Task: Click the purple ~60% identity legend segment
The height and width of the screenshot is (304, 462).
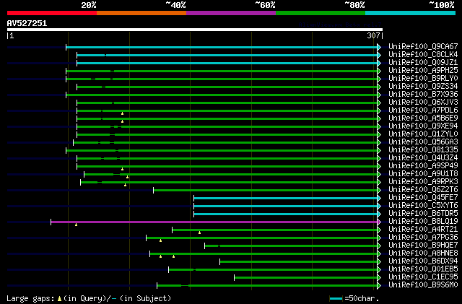Action: tap(231, 13)
